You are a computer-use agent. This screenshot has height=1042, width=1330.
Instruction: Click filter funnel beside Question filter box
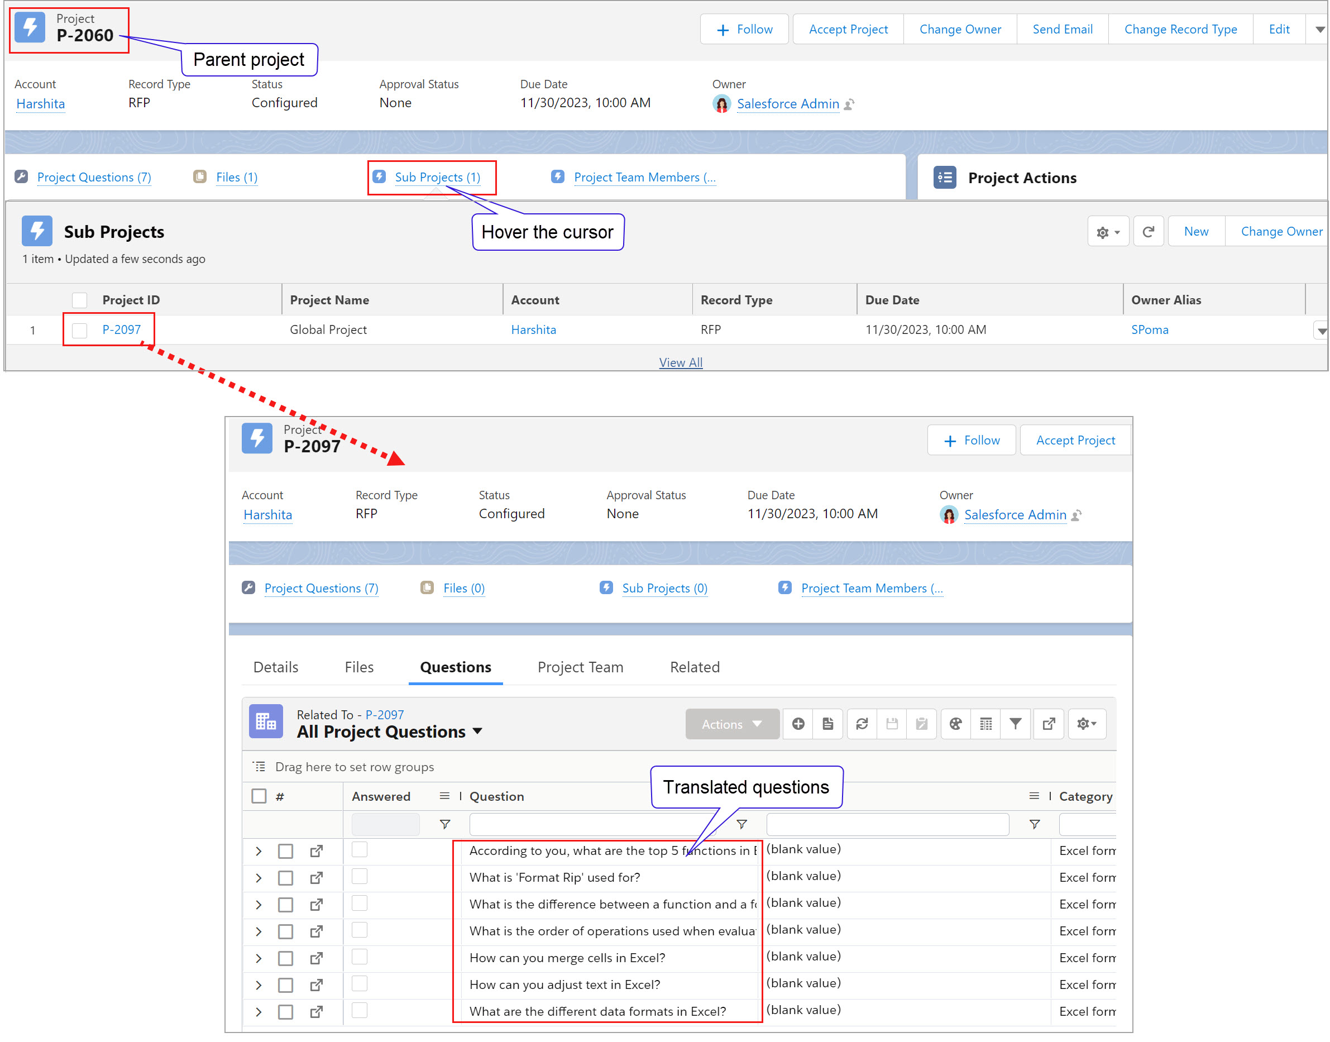[742, 825]
